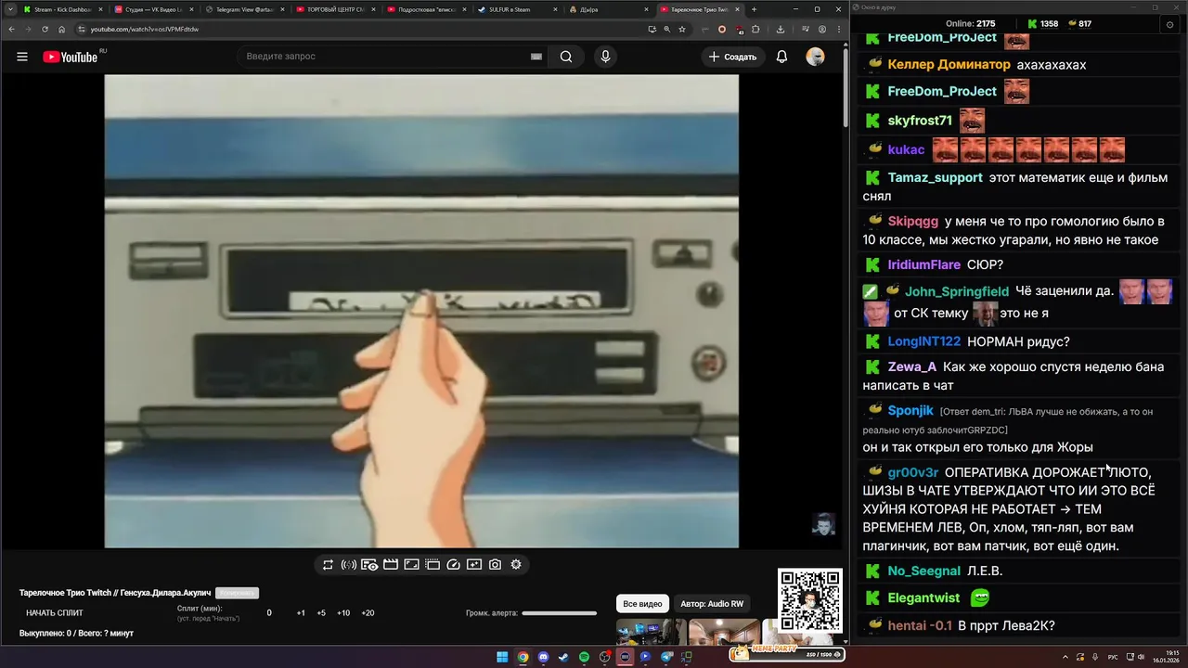Click the video player frame
This screenshot has height=668, width=1188.
(421, 311)
